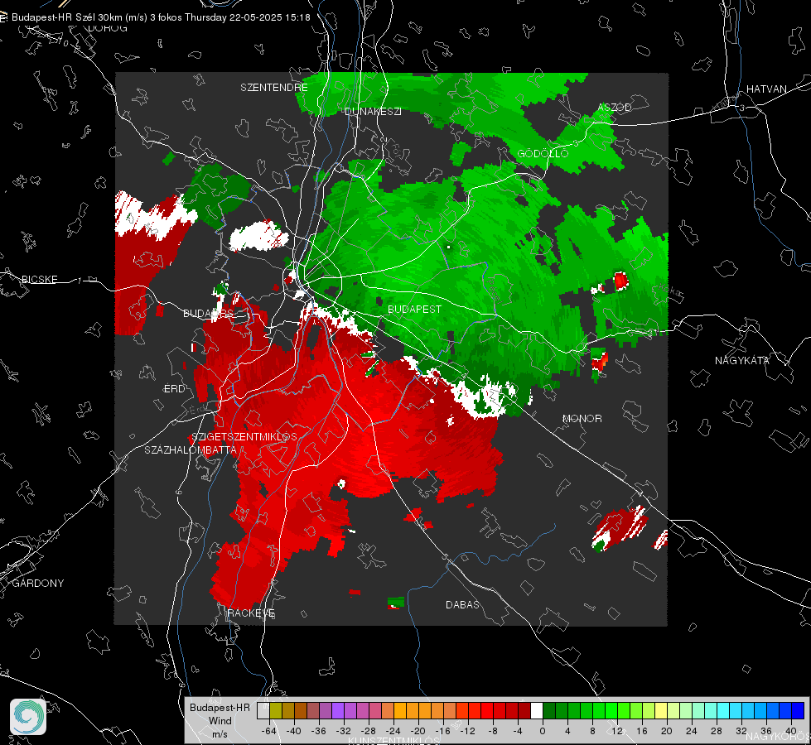811x745 pixels.
Task: Select the rightmost dark blue legend swatch
Action: pyautogui.click(x=798, y=711)
